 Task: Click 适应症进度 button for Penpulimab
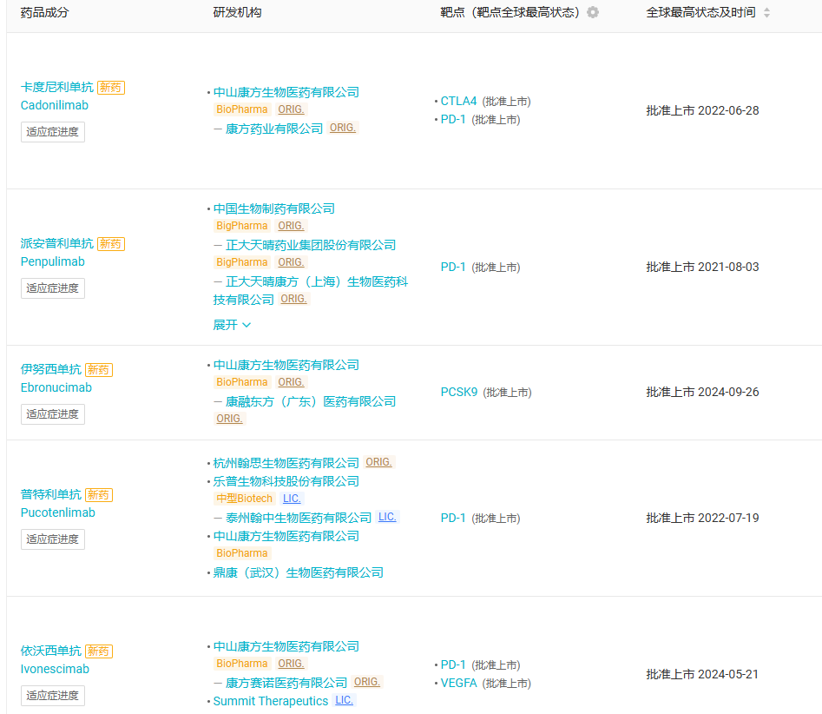tap(52, 288)
